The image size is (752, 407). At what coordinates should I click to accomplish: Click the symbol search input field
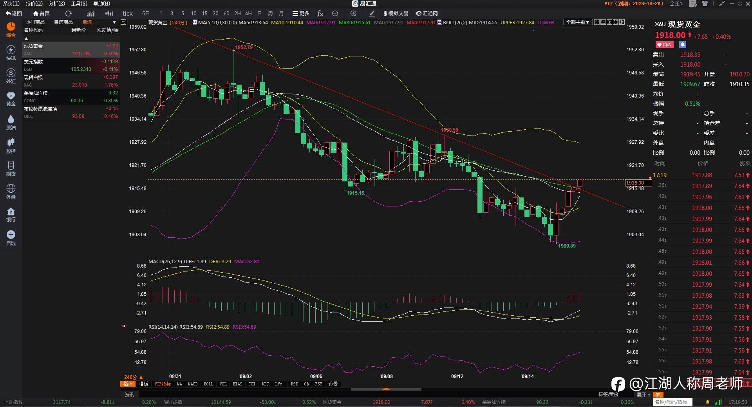[x=673, y=402]
